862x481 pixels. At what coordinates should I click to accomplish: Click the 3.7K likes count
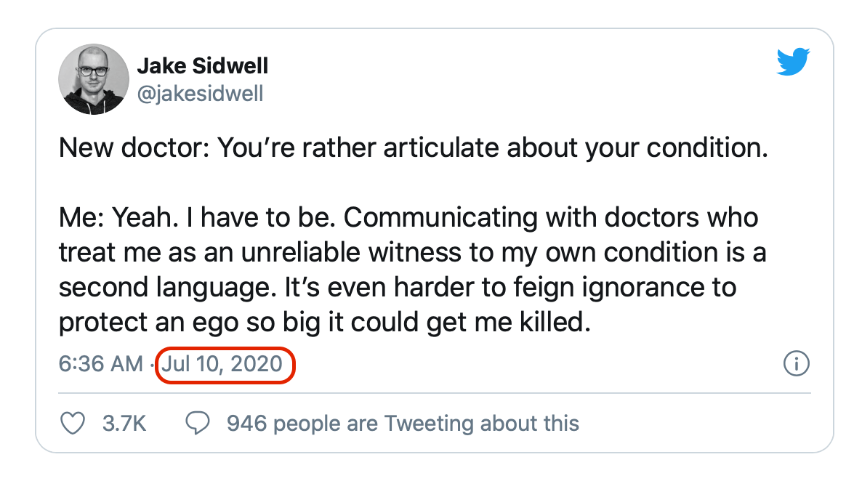pos(124,423)
